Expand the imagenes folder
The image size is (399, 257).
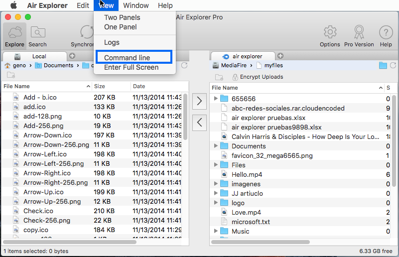pos(216,184)
